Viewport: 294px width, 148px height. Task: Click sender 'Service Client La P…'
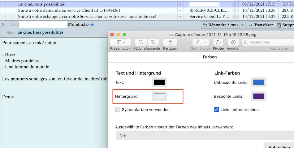tap(209, 16)
